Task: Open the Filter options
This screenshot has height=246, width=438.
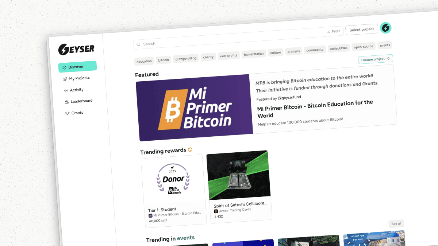Action: [333, 31]
